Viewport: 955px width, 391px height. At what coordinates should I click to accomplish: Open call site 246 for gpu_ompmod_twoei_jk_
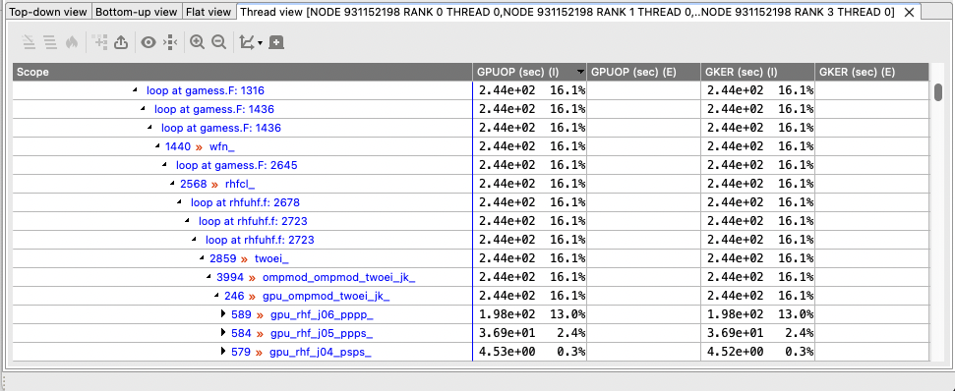[234, 296]
